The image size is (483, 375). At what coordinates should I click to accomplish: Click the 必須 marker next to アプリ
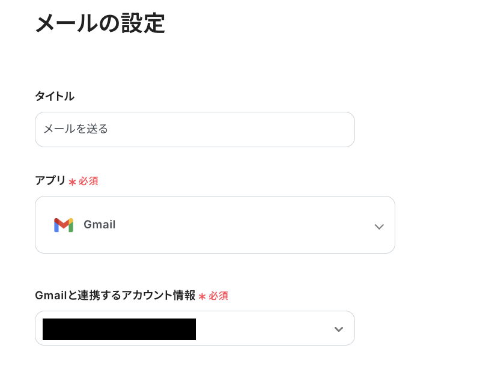click(88, 181)
